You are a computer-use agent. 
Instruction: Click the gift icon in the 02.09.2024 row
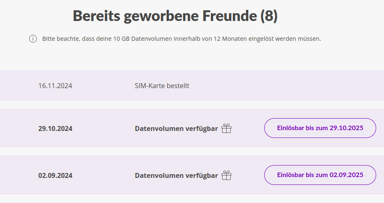226,175
